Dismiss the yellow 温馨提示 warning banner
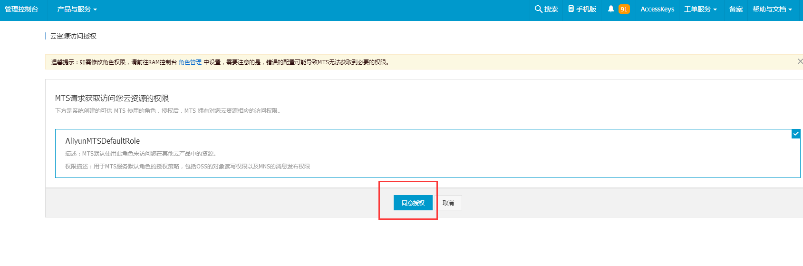 (800, 61)
